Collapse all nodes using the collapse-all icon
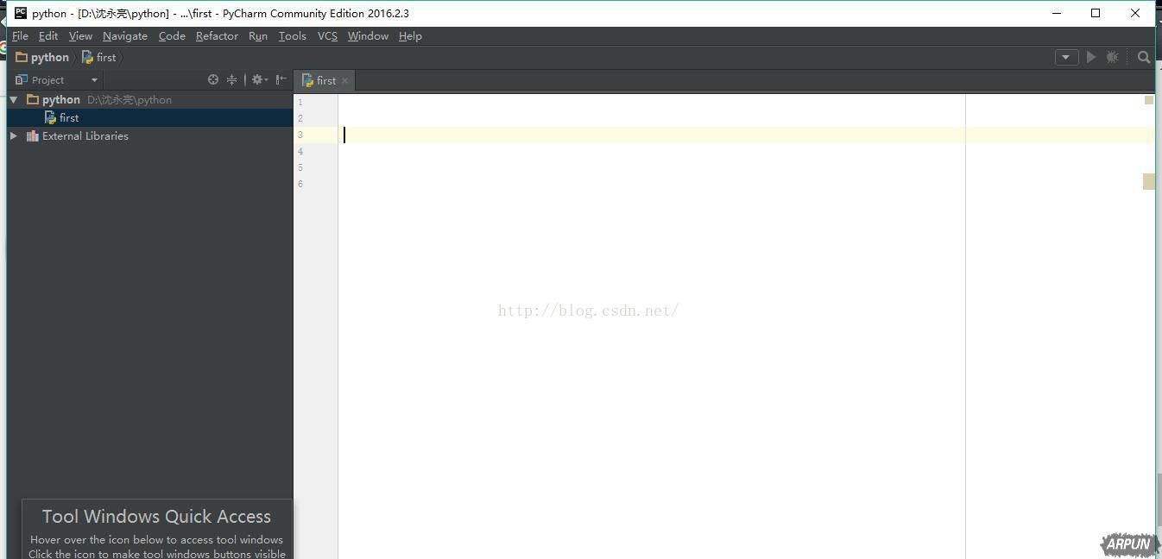Viewport: 1162px width, 559px height. 231,79
